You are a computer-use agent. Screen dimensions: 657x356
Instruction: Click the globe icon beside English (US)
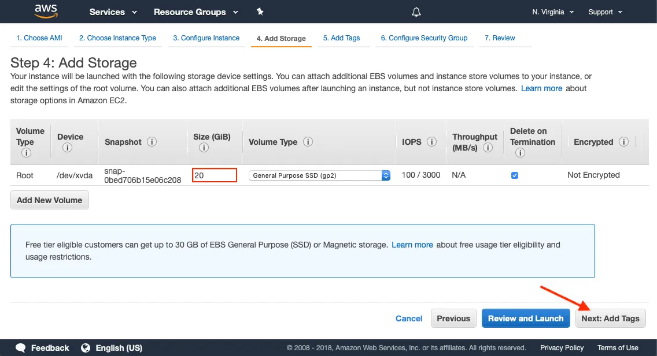(x=86, y=348)
